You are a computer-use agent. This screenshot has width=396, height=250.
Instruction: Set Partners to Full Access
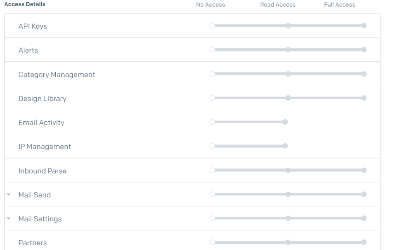pyautogui.click(x=364, y=242)
